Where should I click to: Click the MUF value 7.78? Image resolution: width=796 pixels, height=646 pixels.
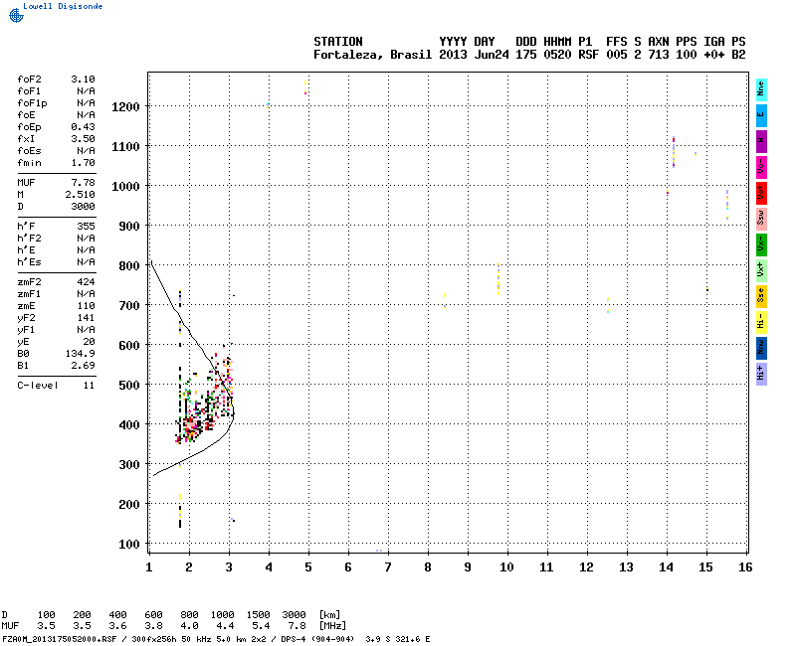click(x=83, y=183)
